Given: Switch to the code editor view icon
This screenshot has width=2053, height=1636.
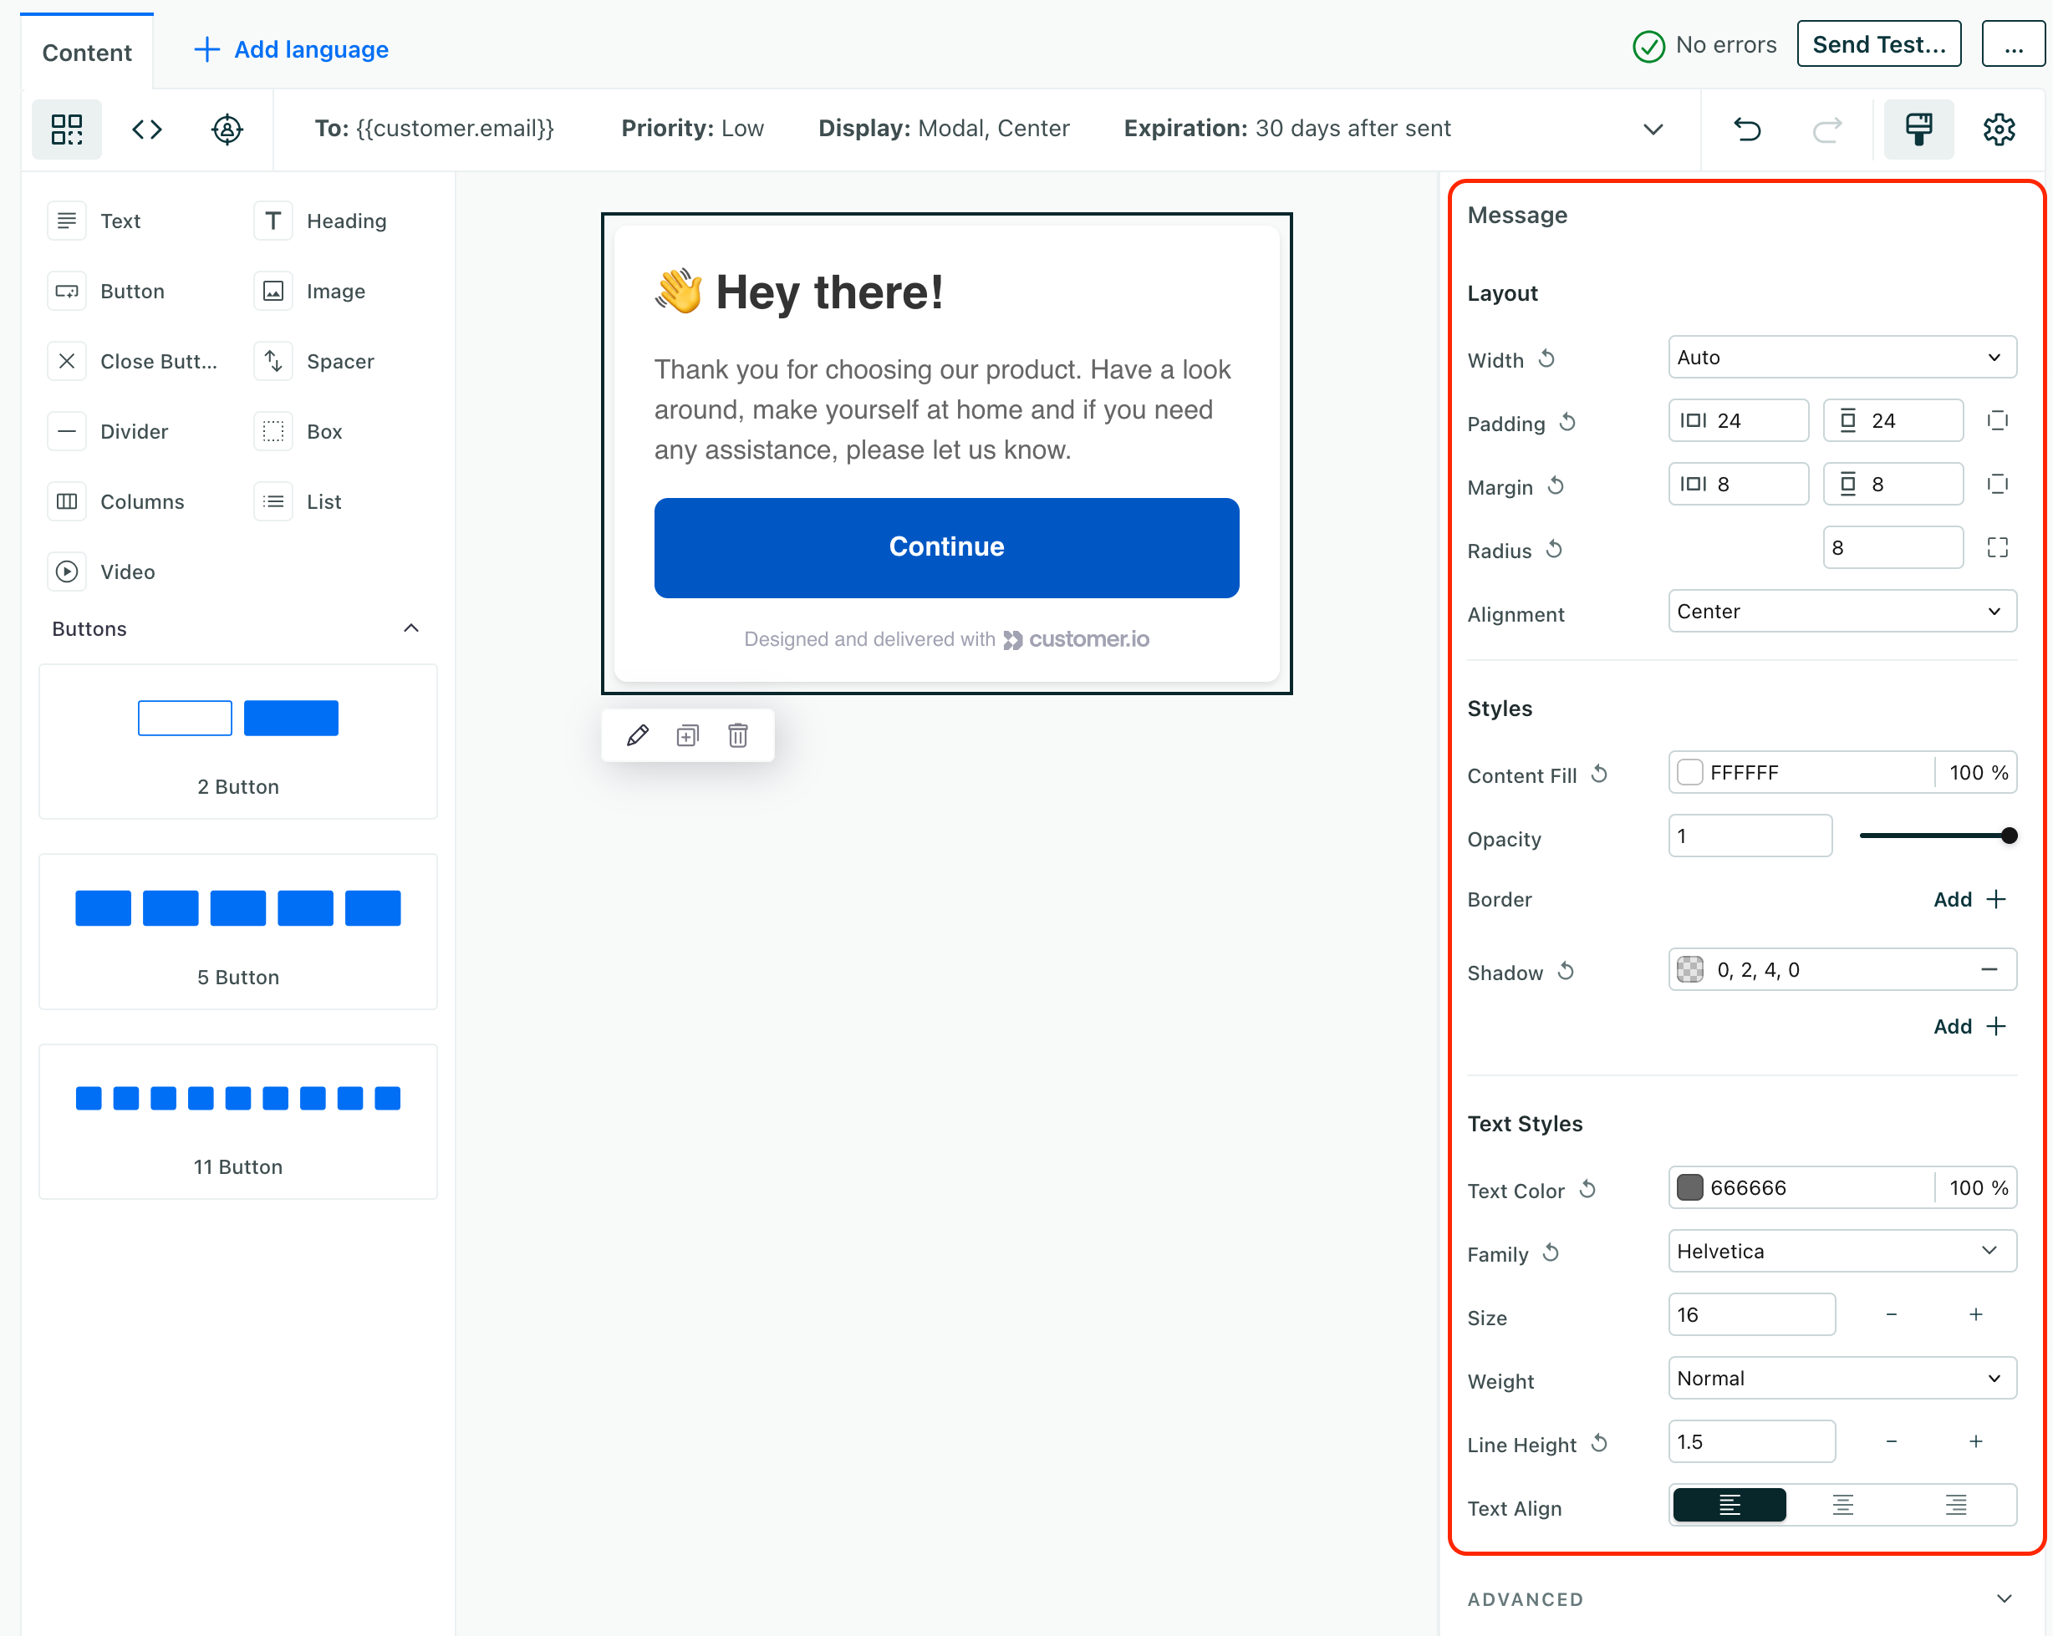Looking at the screenshot, I should coord(146,129).
